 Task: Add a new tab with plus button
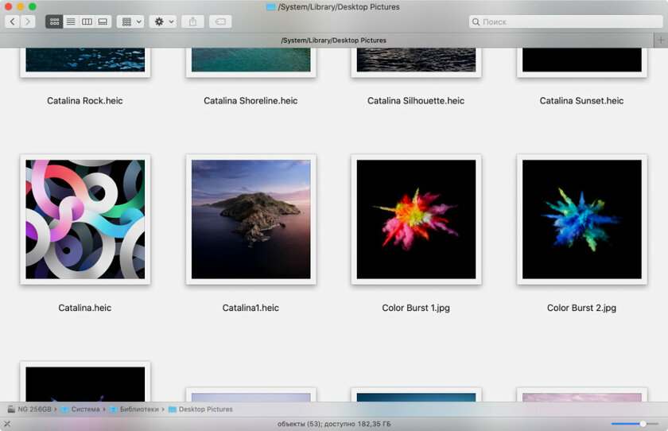point(661,40)
